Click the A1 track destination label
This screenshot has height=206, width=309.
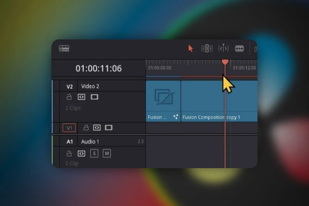point(70,142)
